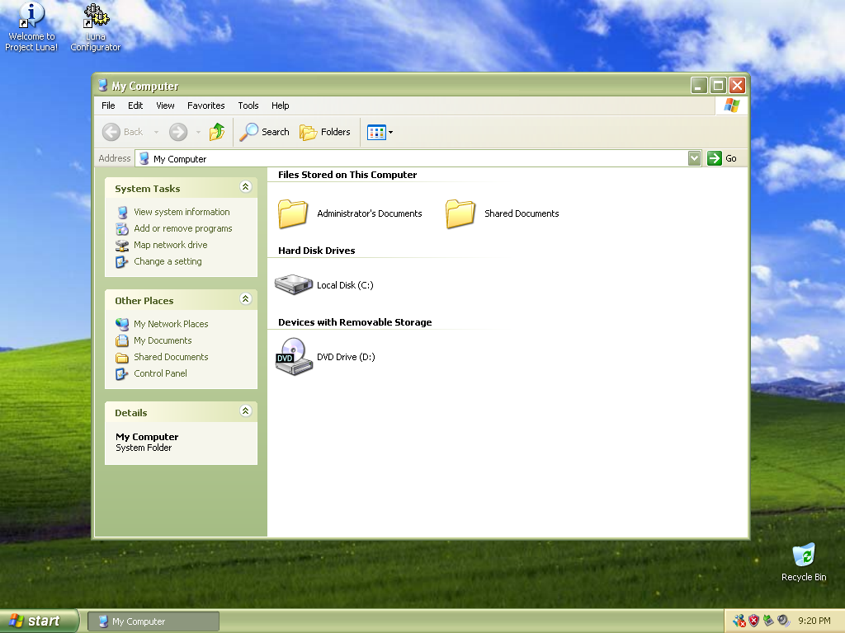The height and width of the screenshot is (633, 845).
Task: Open the Control Panel link
Action: click(160, 373)
